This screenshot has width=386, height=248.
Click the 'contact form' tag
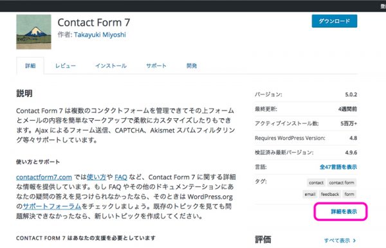click(x=342, y=182)
